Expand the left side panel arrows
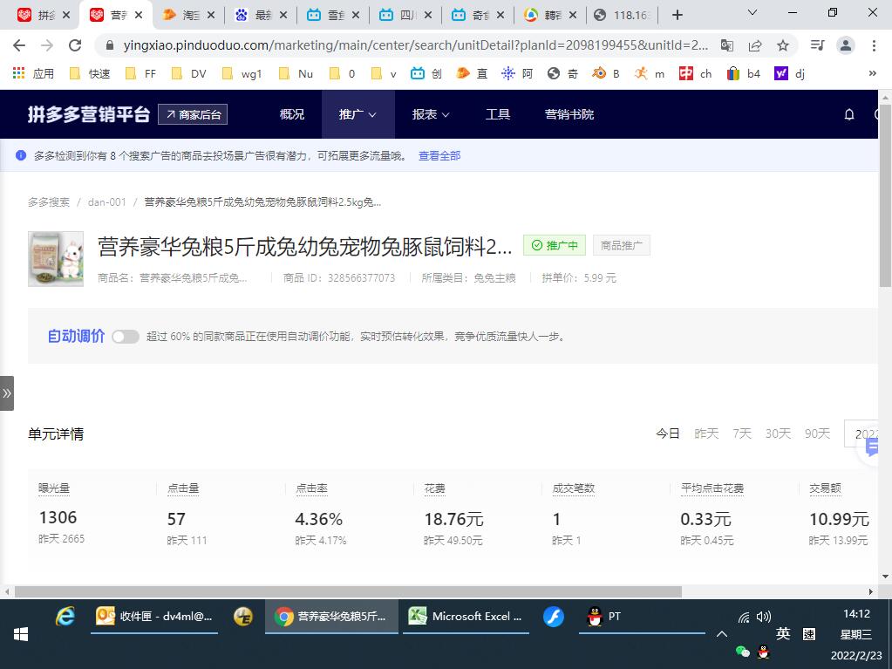The width and height of the screenshot is (892, 669). click(x=7, y=393)
